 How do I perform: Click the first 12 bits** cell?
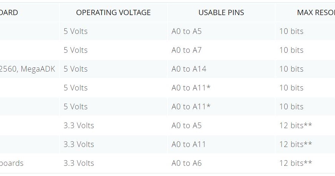[295, 125]
